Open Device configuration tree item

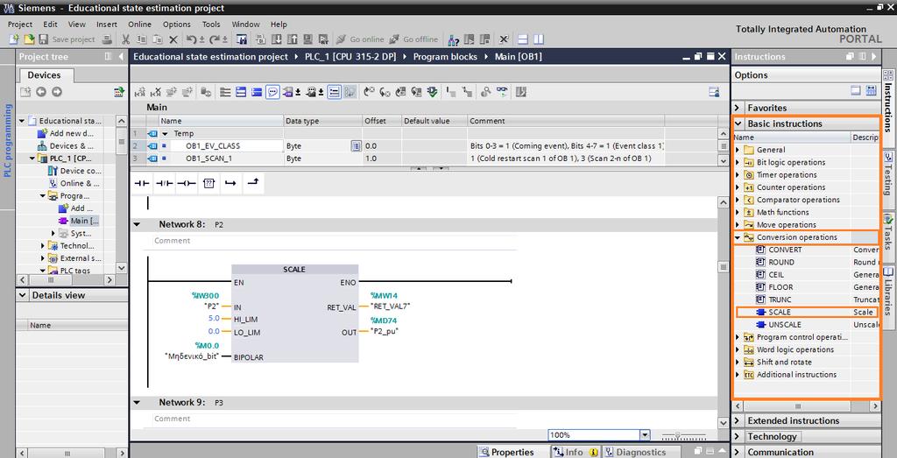point(74,171)
